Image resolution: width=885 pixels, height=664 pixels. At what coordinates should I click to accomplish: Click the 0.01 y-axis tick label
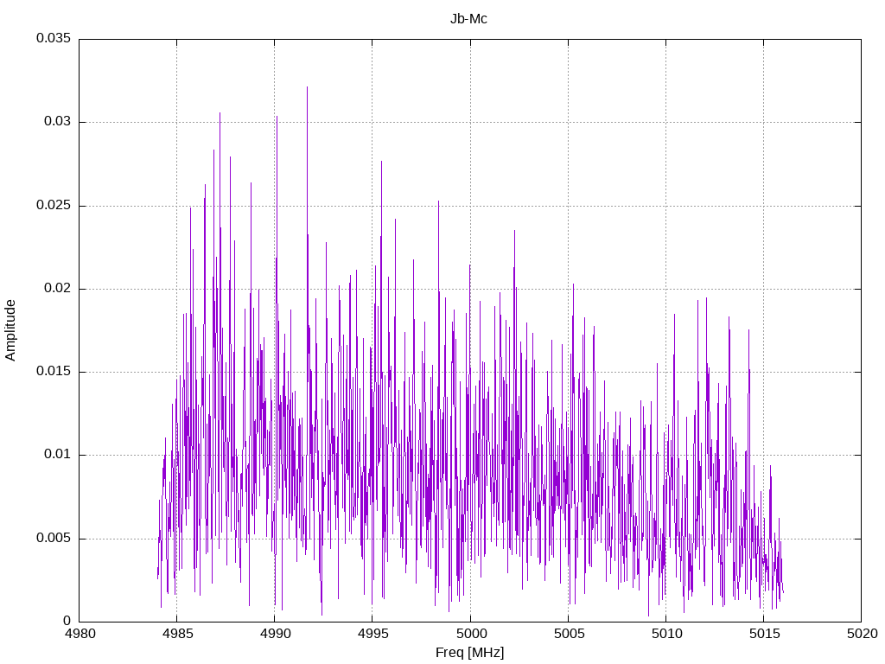click(x=58, y=455)
